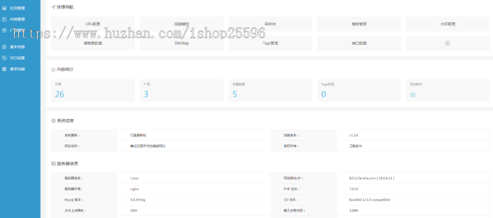The height and width of the screenshot is (218, 493).
Task: Select the Tags标签 count 0
Action: (324, 94)
